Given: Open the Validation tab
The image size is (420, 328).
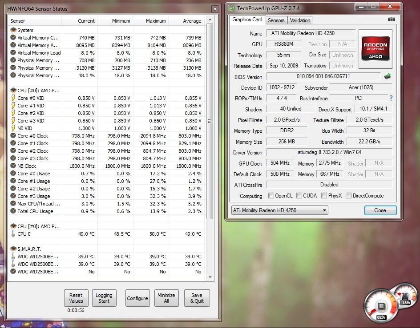Looking at the screenshot, I should pyautogui.click(x=300, y=20).
